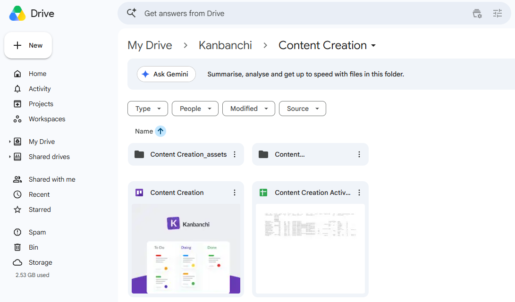Click the Bin trash icon
The height and width of the screenshot is (302, 515).
[17, 247]
